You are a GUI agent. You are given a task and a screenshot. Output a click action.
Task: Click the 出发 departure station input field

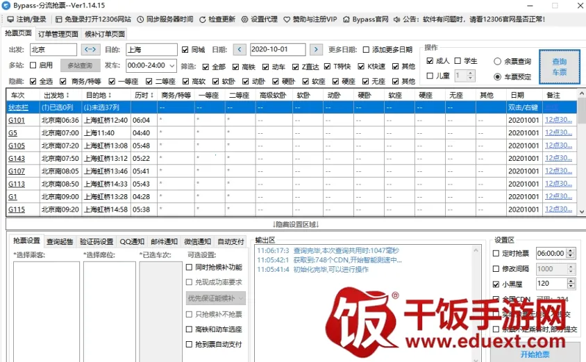(x=53, y=50)
